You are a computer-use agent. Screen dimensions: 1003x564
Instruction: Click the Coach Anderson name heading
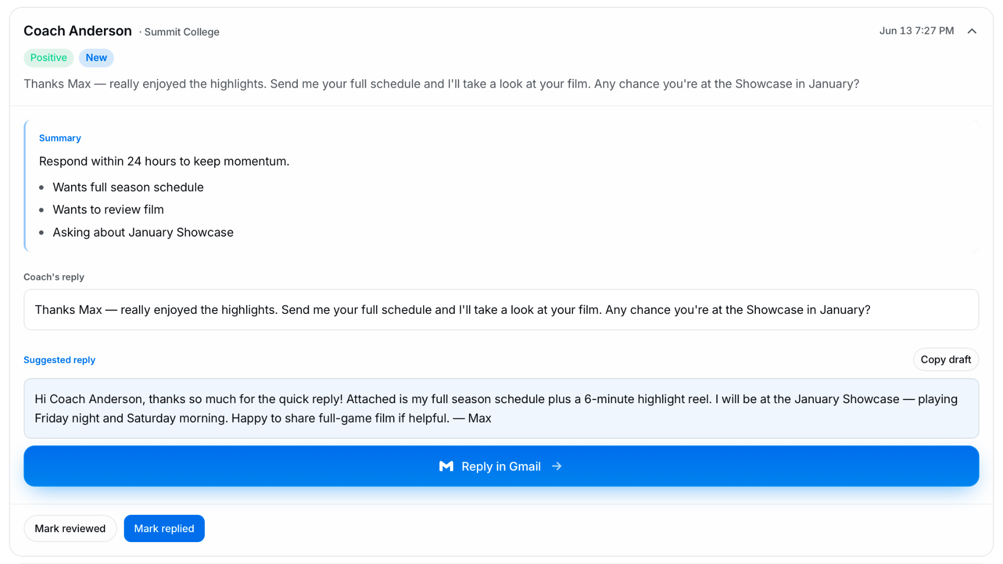click(x=78, y=31)
